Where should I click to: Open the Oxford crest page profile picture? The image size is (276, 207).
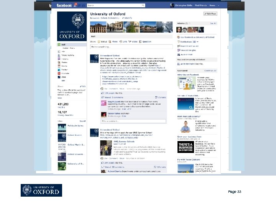(72, 26)
